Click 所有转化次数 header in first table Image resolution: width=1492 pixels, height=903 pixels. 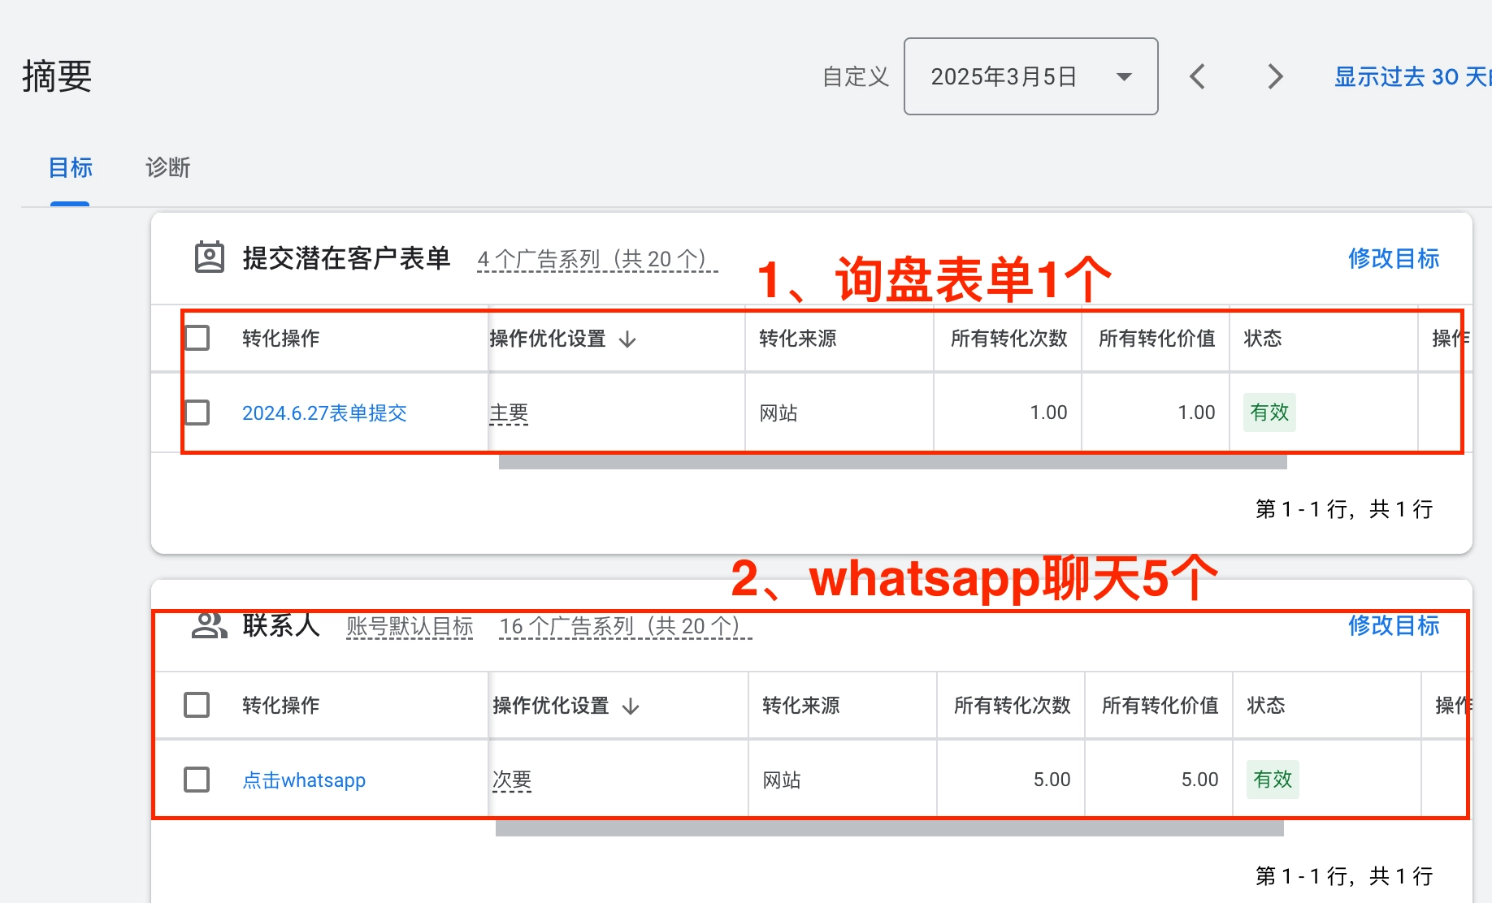[1008, 339]
